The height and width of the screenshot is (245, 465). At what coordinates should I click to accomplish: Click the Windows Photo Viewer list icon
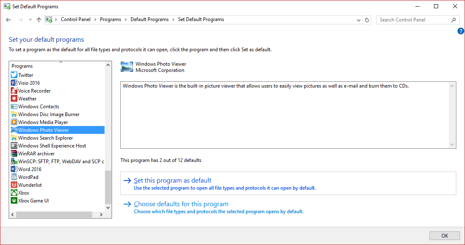[x=14, y=130]
